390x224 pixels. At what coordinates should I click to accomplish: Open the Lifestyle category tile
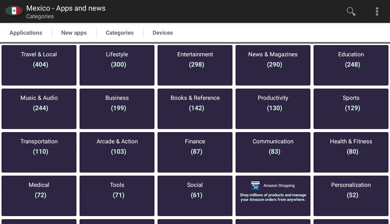[x=117, y=65]
